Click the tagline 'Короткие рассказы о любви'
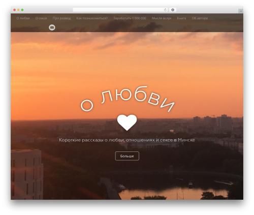 point(91,140)
